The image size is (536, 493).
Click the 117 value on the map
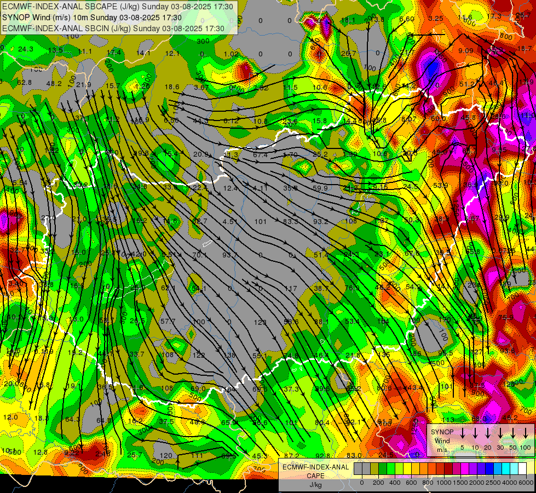click(291, 289)
